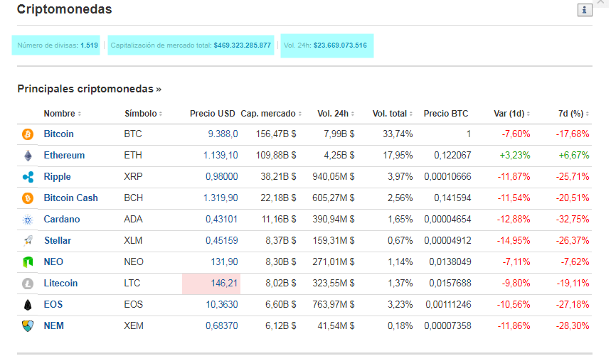Click the Bitcoin Cash coin icon
This screenshot has height=361, width=611.
point(28,198)
